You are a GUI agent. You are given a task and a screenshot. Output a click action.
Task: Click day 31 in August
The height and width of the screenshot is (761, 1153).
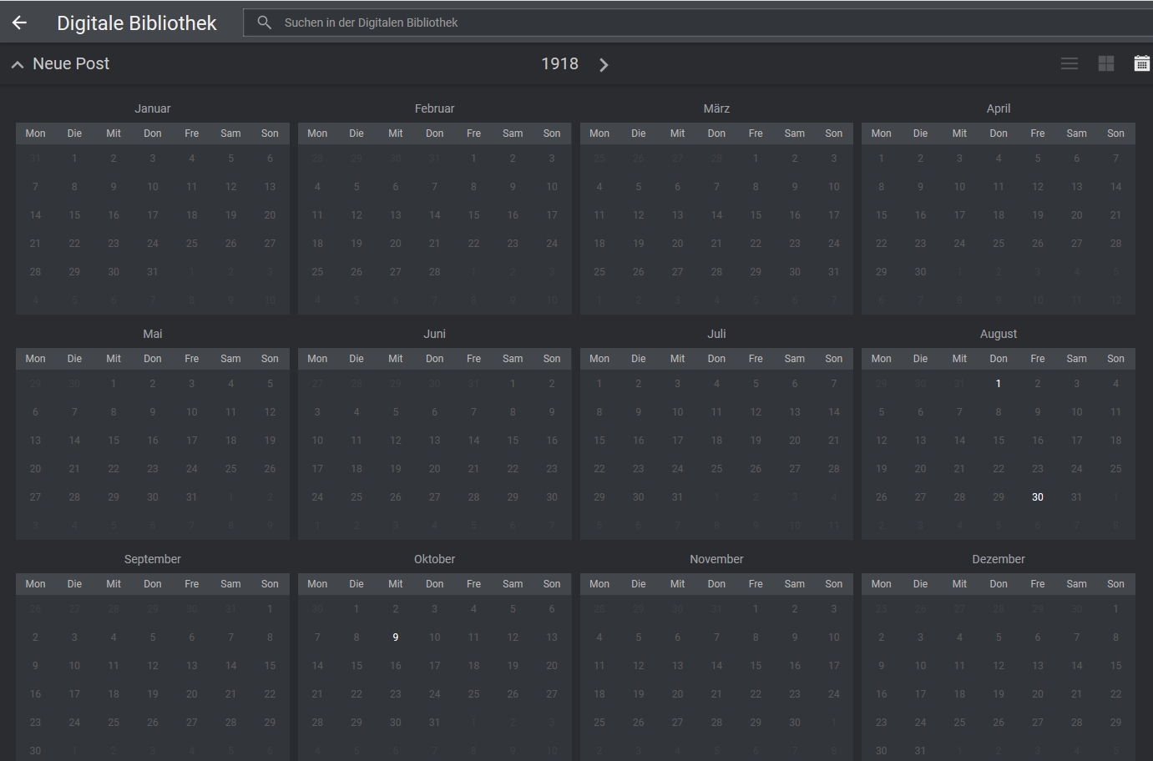pos(1077,497)
